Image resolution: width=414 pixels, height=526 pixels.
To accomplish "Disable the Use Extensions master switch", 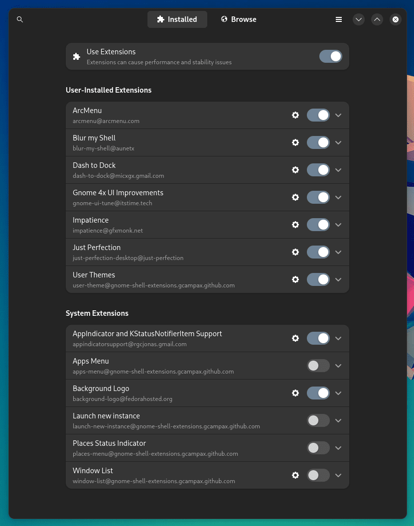I will click(331, 56).
